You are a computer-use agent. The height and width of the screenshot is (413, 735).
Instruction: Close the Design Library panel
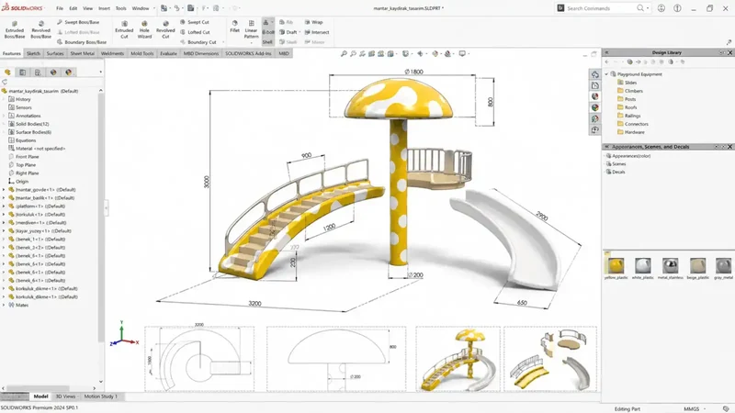coord(729,52)
